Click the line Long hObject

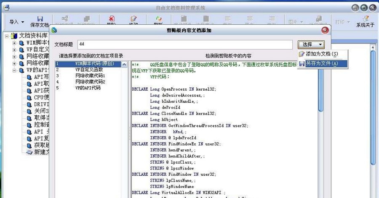164,120
